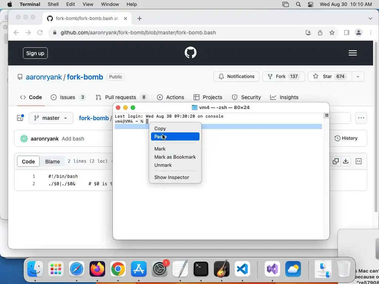Switch to the Security tab

pyautogui.click(x=246, y=97)
